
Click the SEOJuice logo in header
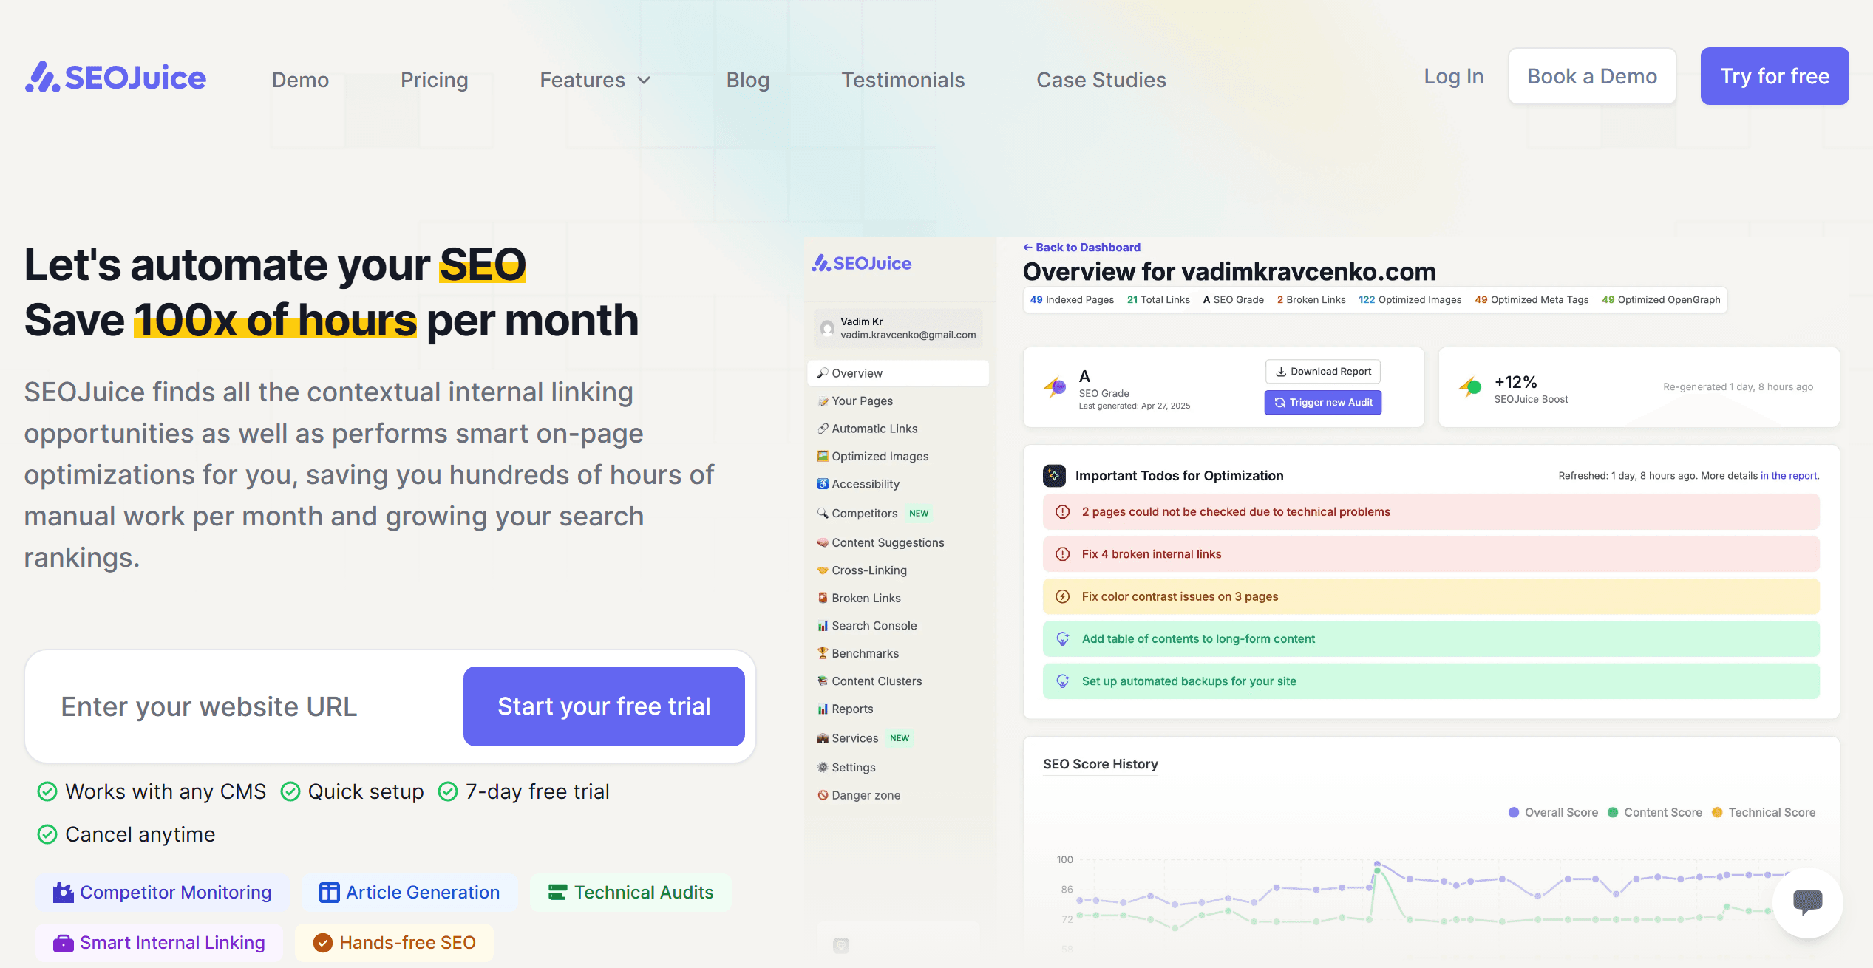click(116, 78)
